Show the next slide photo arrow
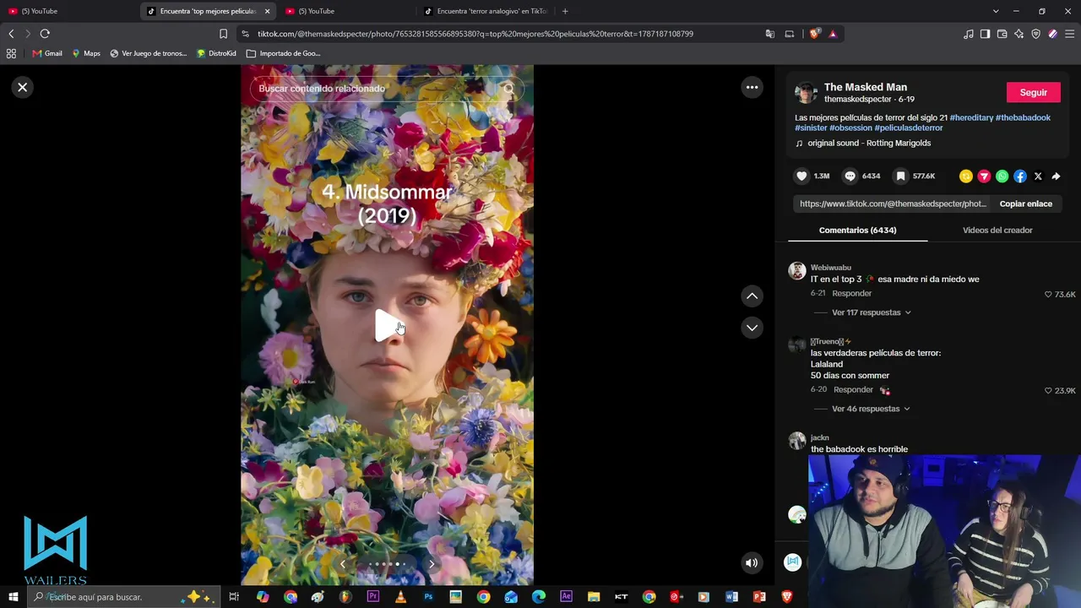Screen dimensions: 1081x608 pyautogui.click(x=432, y=564)
